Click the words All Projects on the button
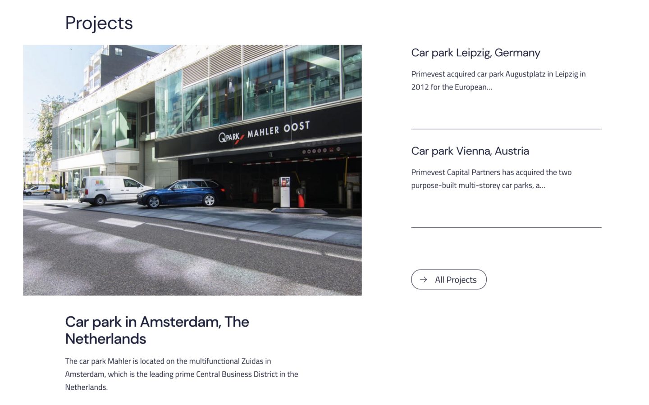This screenshot has width=649, height=405. click(x=456, y=279)
